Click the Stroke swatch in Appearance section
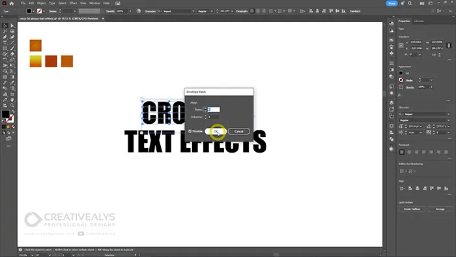This screenshot has height=257, width=456. (401, 80)
